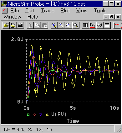Open the Tools menu
The width and height of the screenshot is (122, 133).
(100, 11)
